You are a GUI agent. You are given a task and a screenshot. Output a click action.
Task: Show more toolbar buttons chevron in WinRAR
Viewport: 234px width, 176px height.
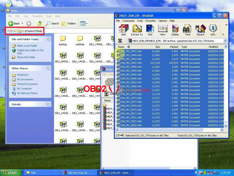[226, 25]
